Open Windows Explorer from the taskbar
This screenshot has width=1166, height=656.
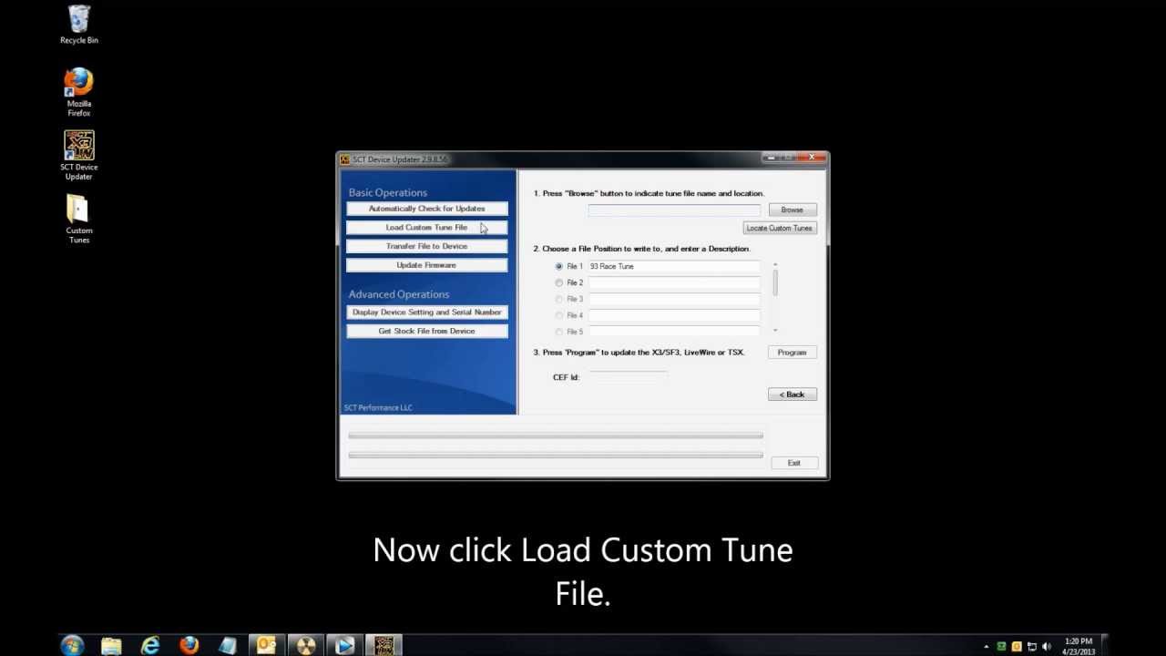pyautogui.click(x=111, y=645)
